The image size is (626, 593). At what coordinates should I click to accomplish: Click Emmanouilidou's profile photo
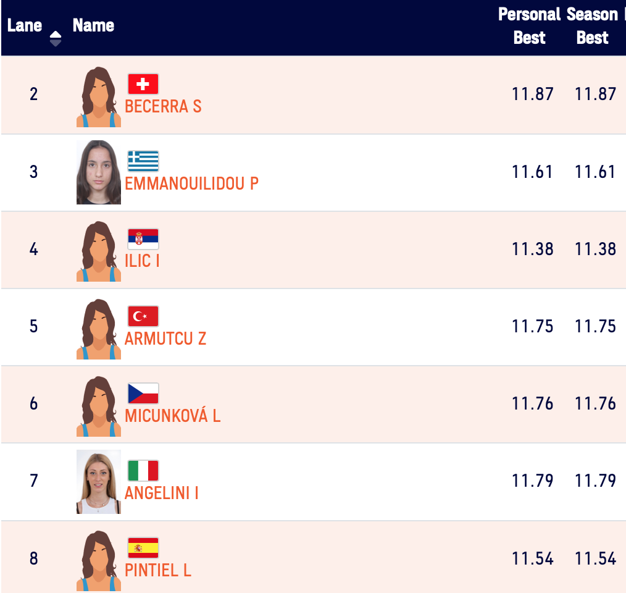(x=98, y=172)
